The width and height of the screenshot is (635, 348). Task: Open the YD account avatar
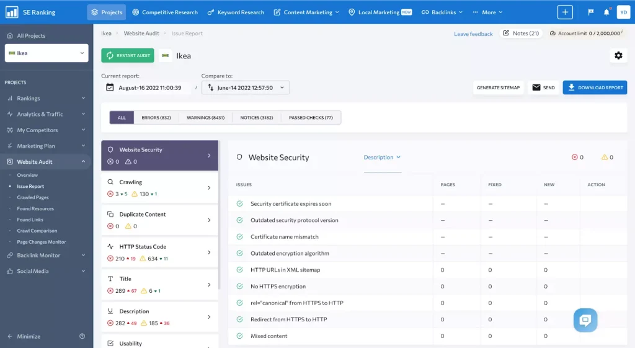pos(624,12)
